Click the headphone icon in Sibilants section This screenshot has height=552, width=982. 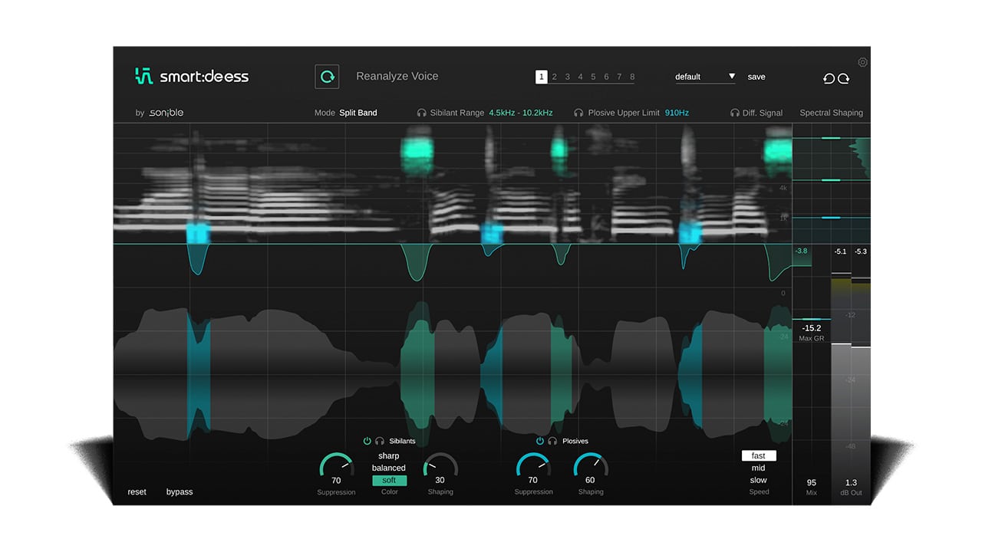tap(380, 442)
